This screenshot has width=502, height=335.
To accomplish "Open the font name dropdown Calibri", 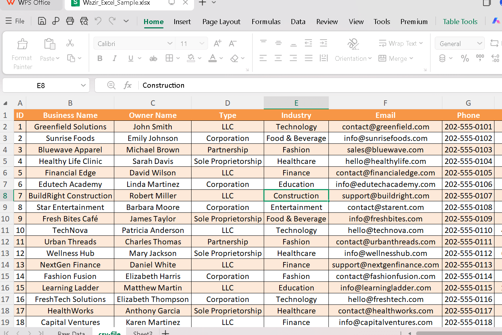I will [x=170, y=43].
